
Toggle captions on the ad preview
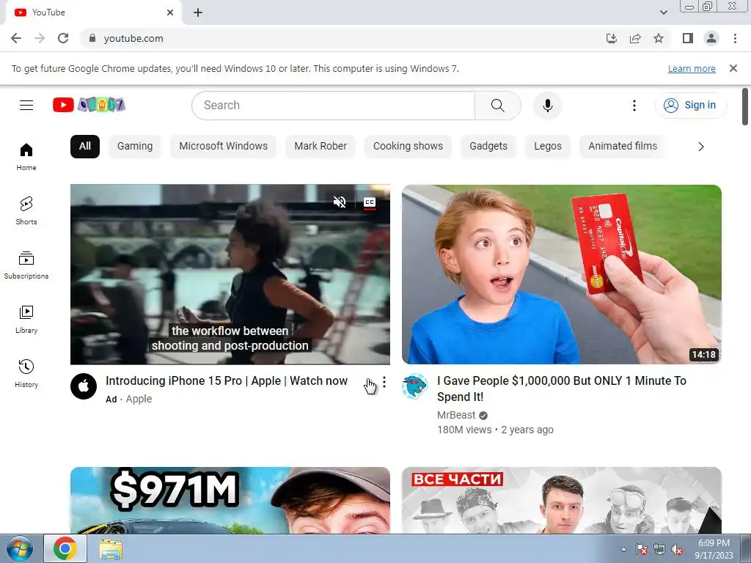(370, 202)
